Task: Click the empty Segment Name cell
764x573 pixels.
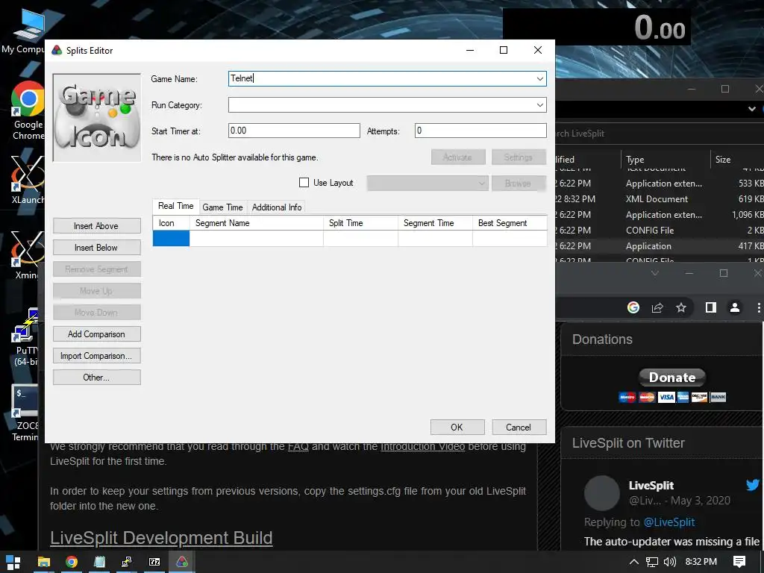Action: [257, 238]
